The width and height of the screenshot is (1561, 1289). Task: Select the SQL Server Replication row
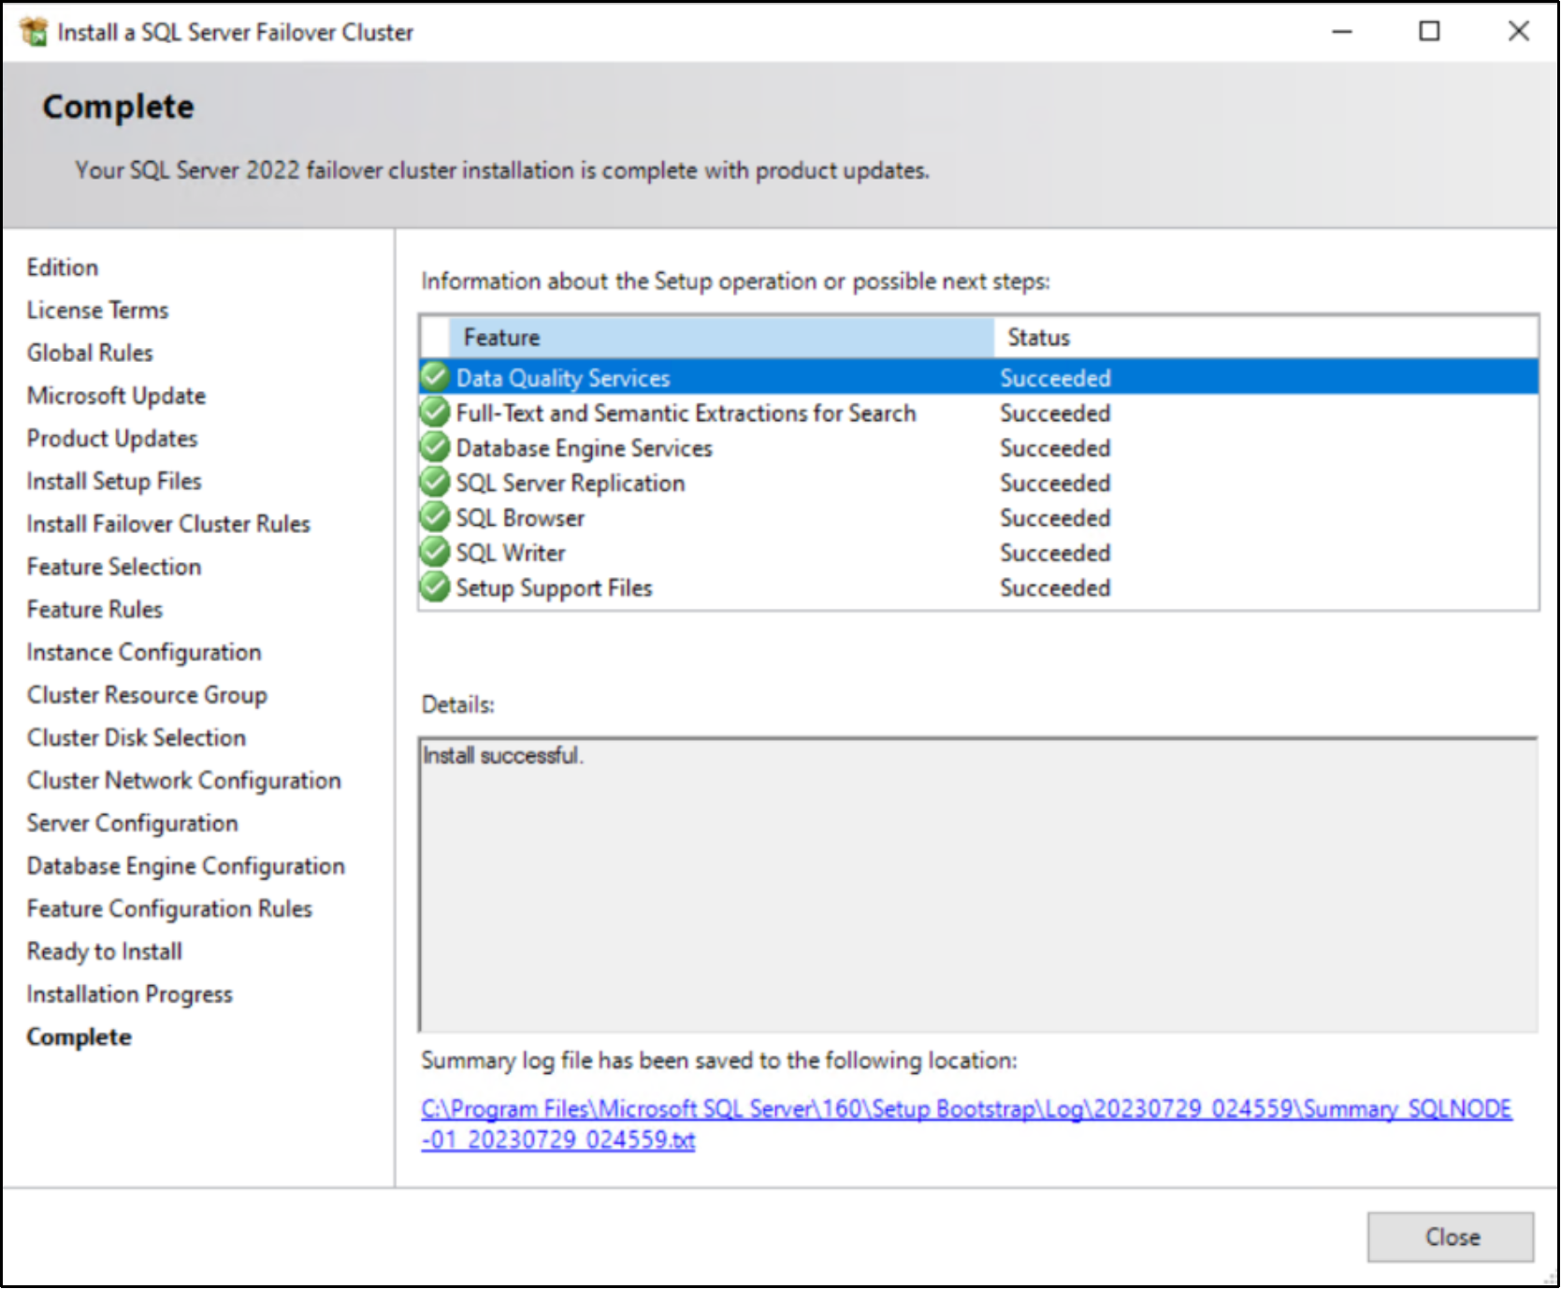(x=978, y=483)
